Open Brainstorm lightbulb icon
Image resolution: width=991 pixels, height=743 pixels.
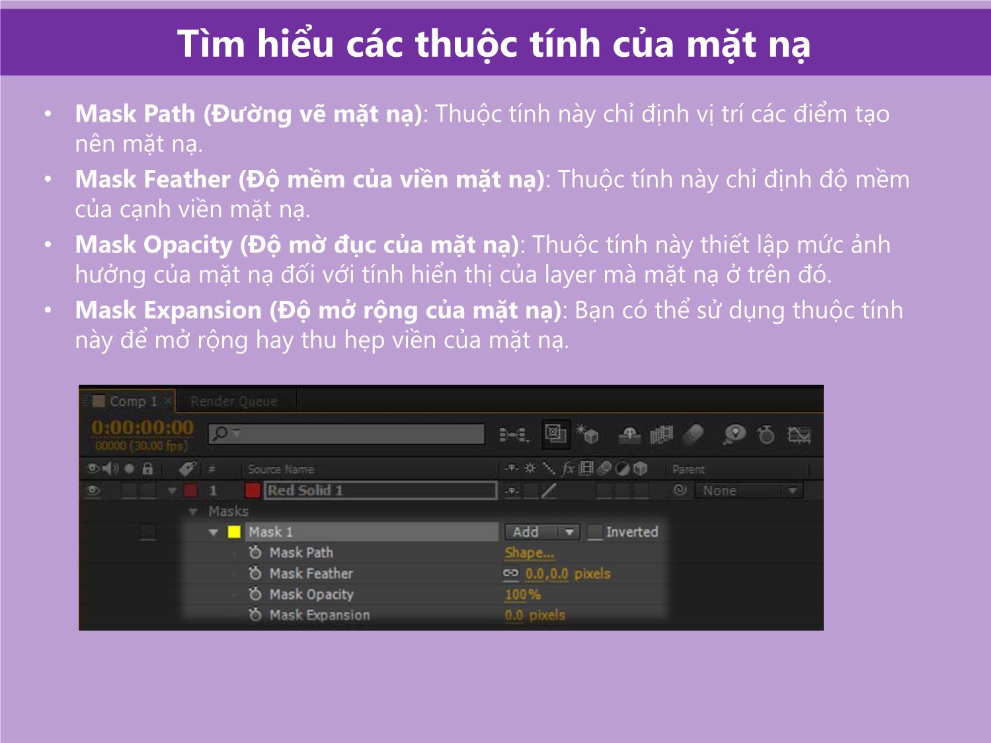pyautogui.click(x=734, y=434)
